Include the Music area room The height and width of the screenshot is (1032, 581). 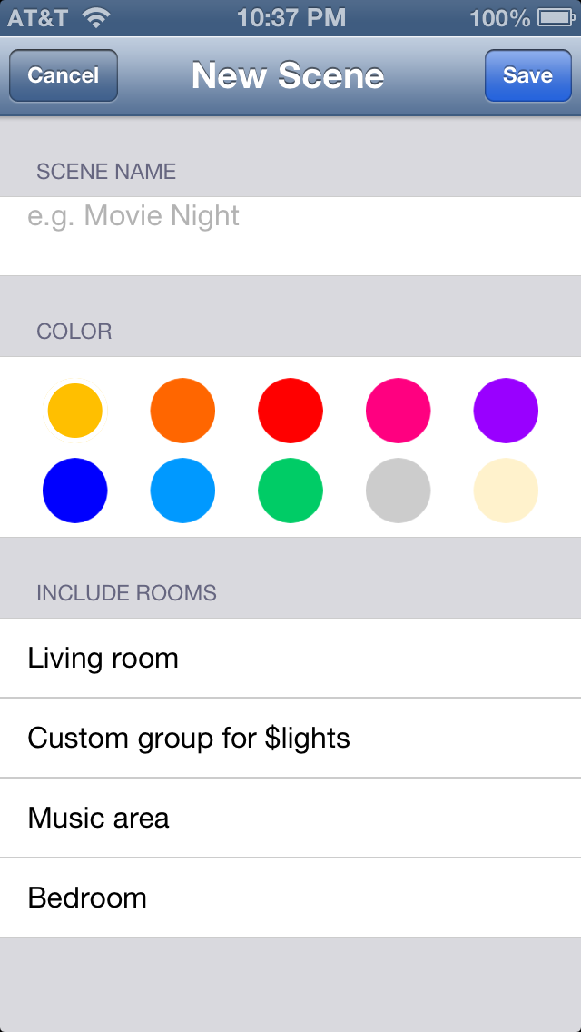290,818
